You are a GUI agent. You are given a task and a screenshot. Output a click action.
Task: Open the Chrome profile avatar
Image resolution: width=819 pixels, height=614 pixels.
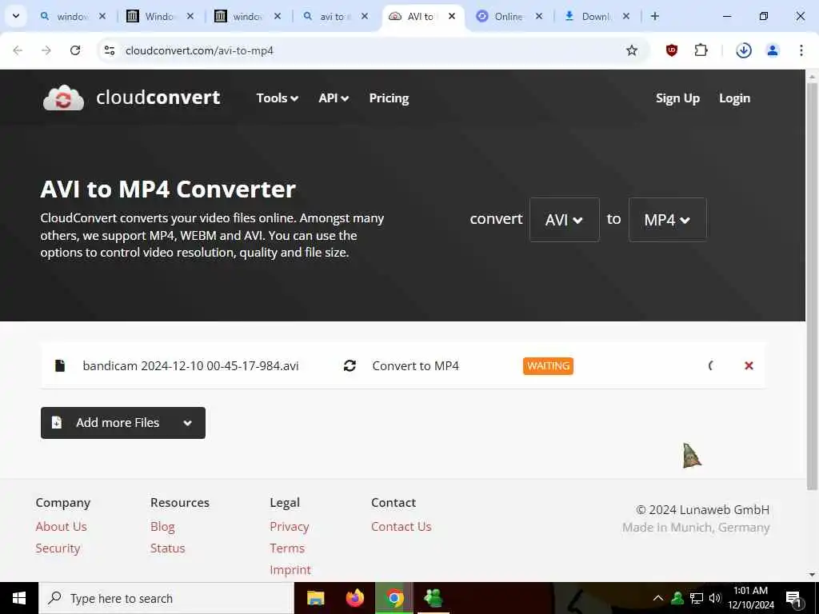[772, 50]
